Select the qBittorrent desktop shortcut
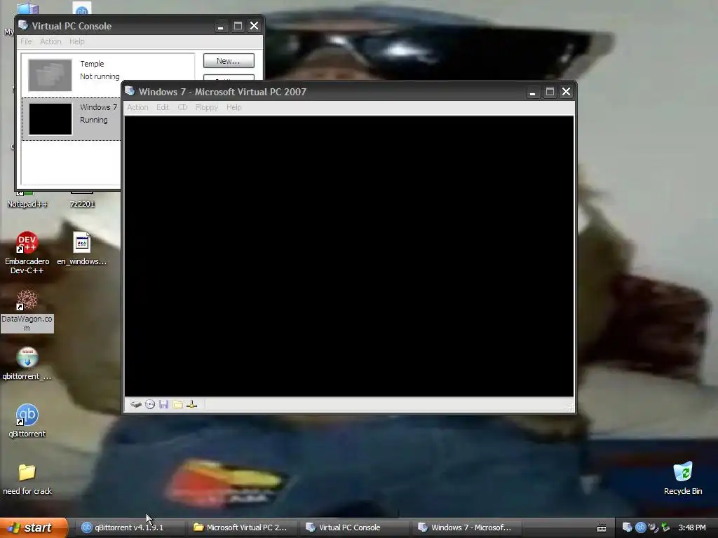Screen dimensions: 718x538 27,421
